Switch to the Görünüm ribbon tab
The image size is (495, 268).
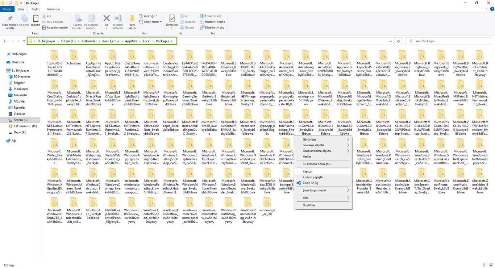pyautogui.click(x=53, y=9)
